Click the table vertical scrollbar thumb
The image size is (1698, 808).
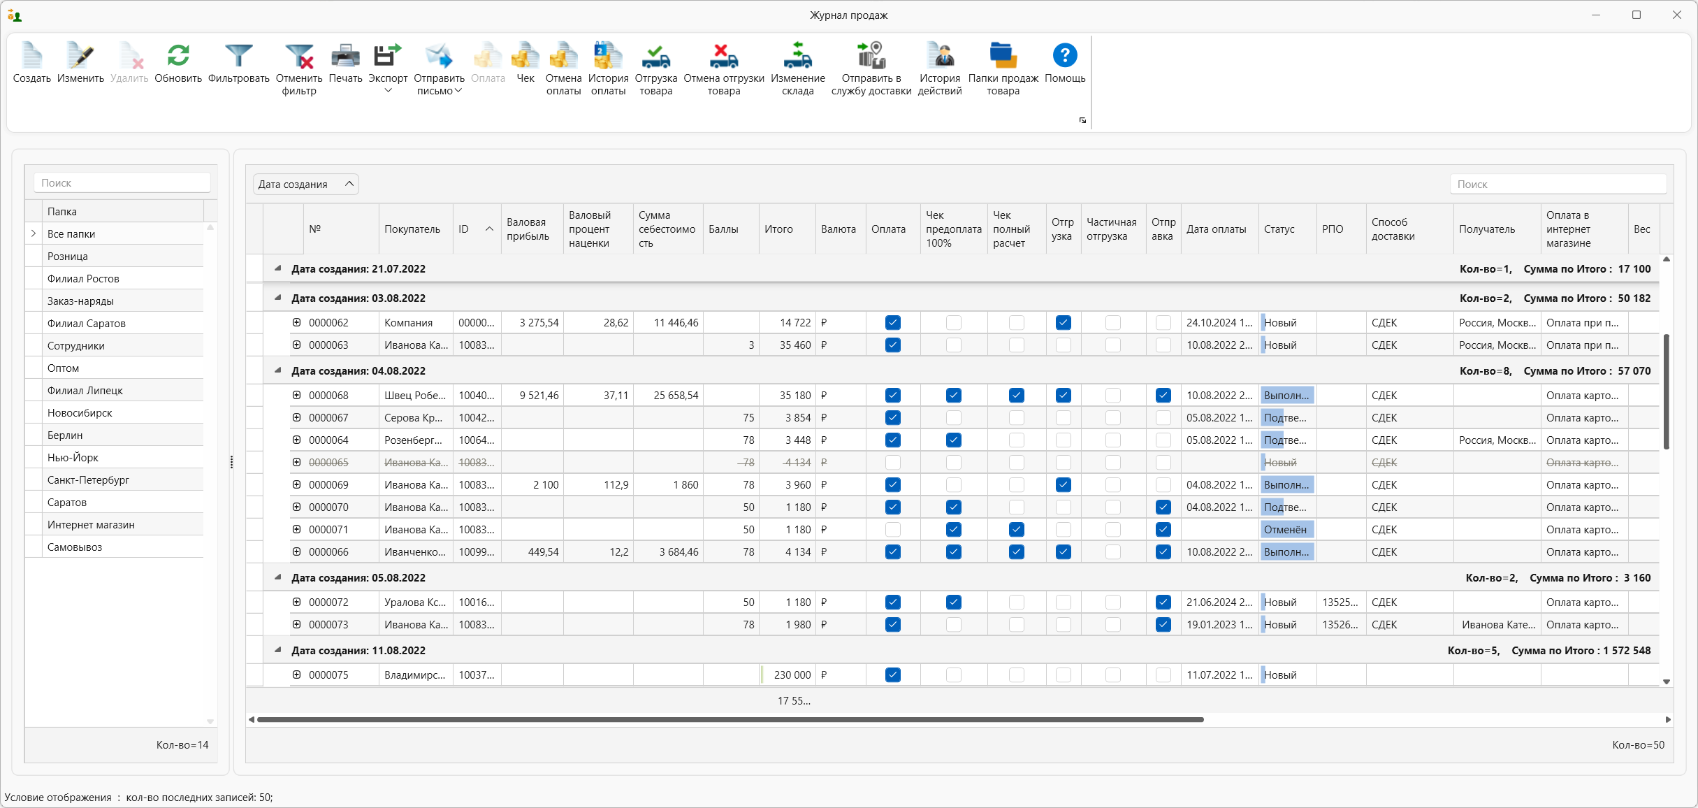[1667, 391]
